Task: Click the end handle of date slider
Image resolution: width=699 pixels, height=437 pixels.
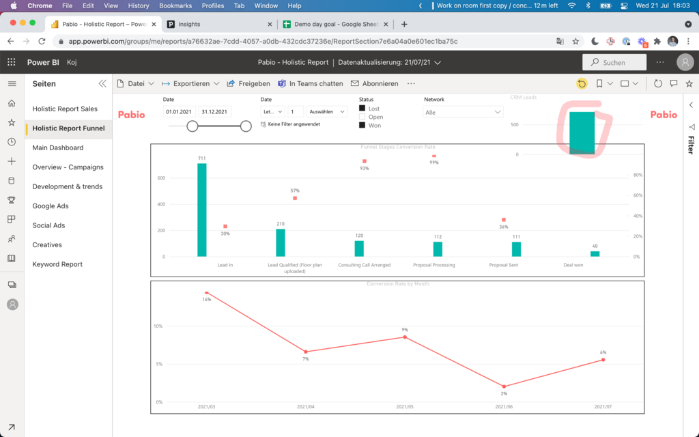Action: coord(246,126)
